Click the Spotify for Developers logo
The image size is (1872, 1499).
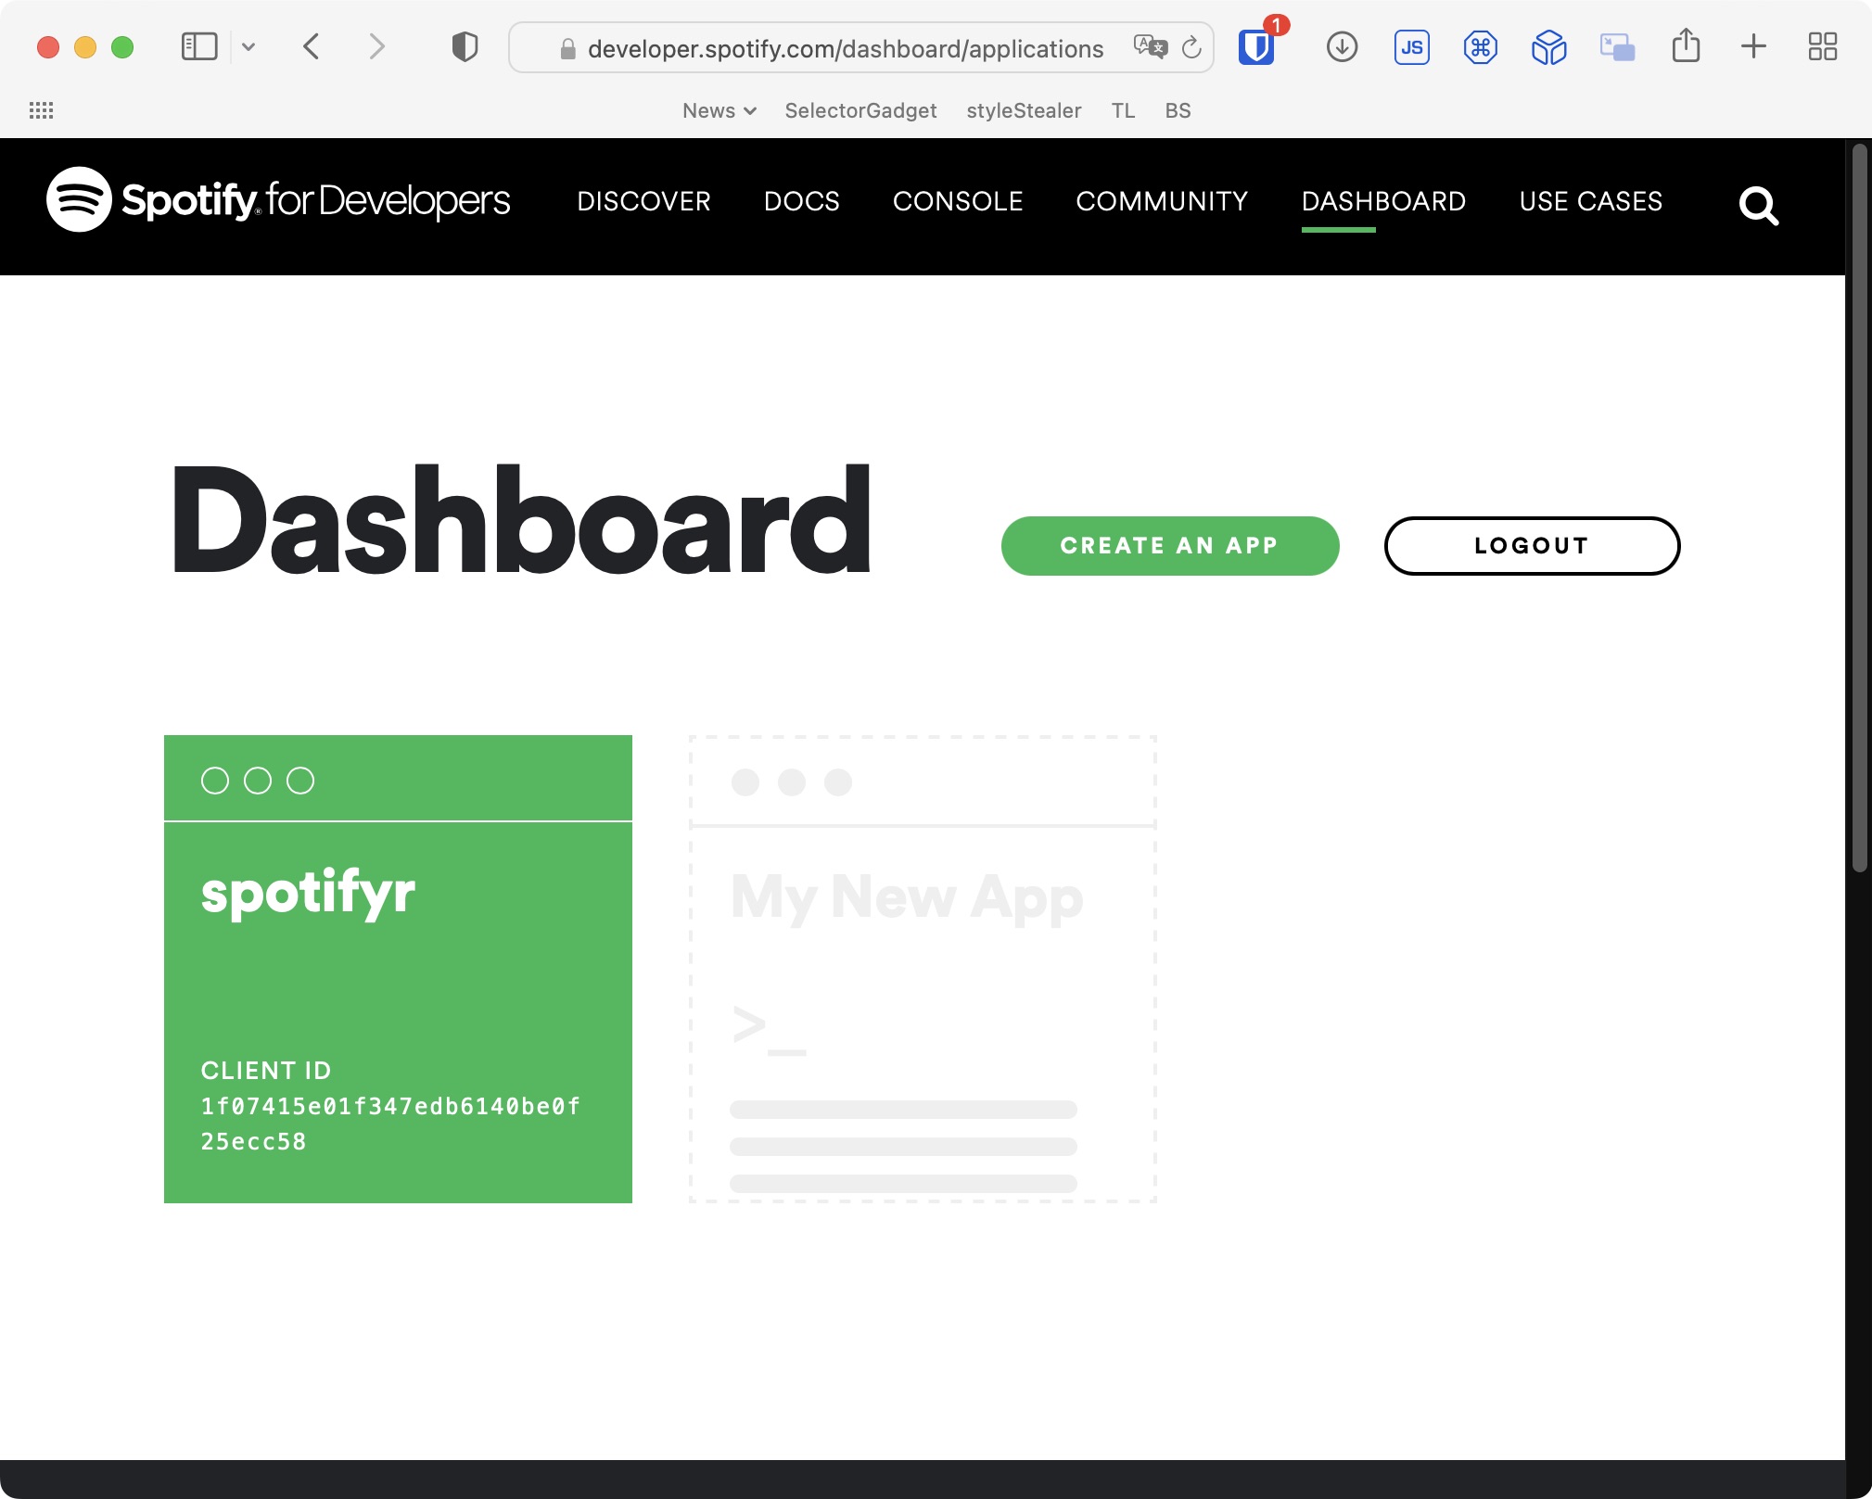[x=278, y=200]
